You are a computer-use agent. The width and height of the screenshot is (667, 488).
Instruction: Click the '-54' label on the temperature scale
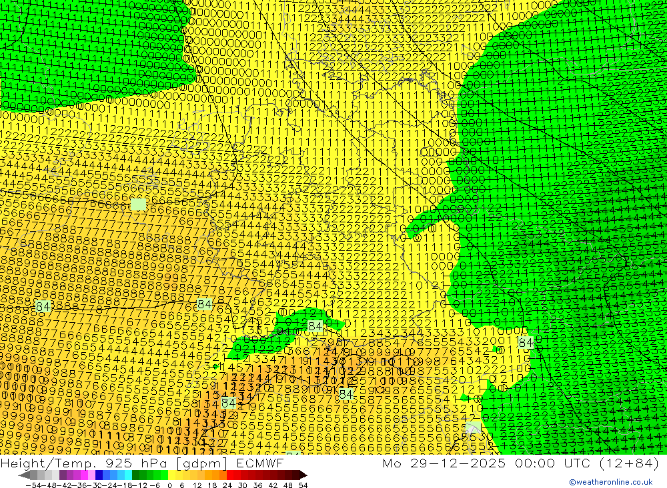(32, 485)
